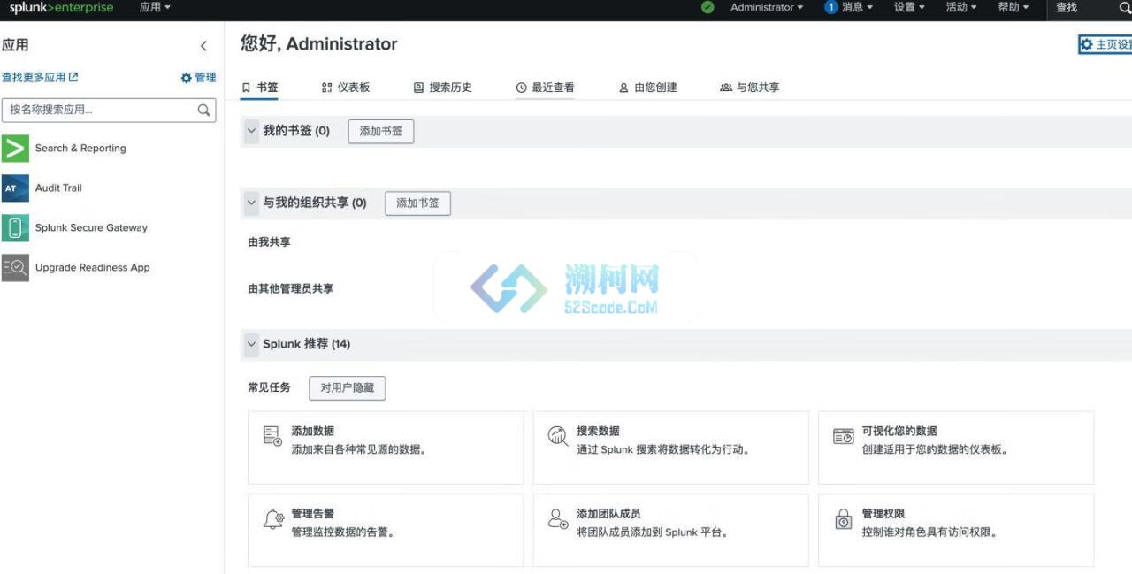Collapse the 我的书签 section
The image size is (1132, 574).
point(251,131)
